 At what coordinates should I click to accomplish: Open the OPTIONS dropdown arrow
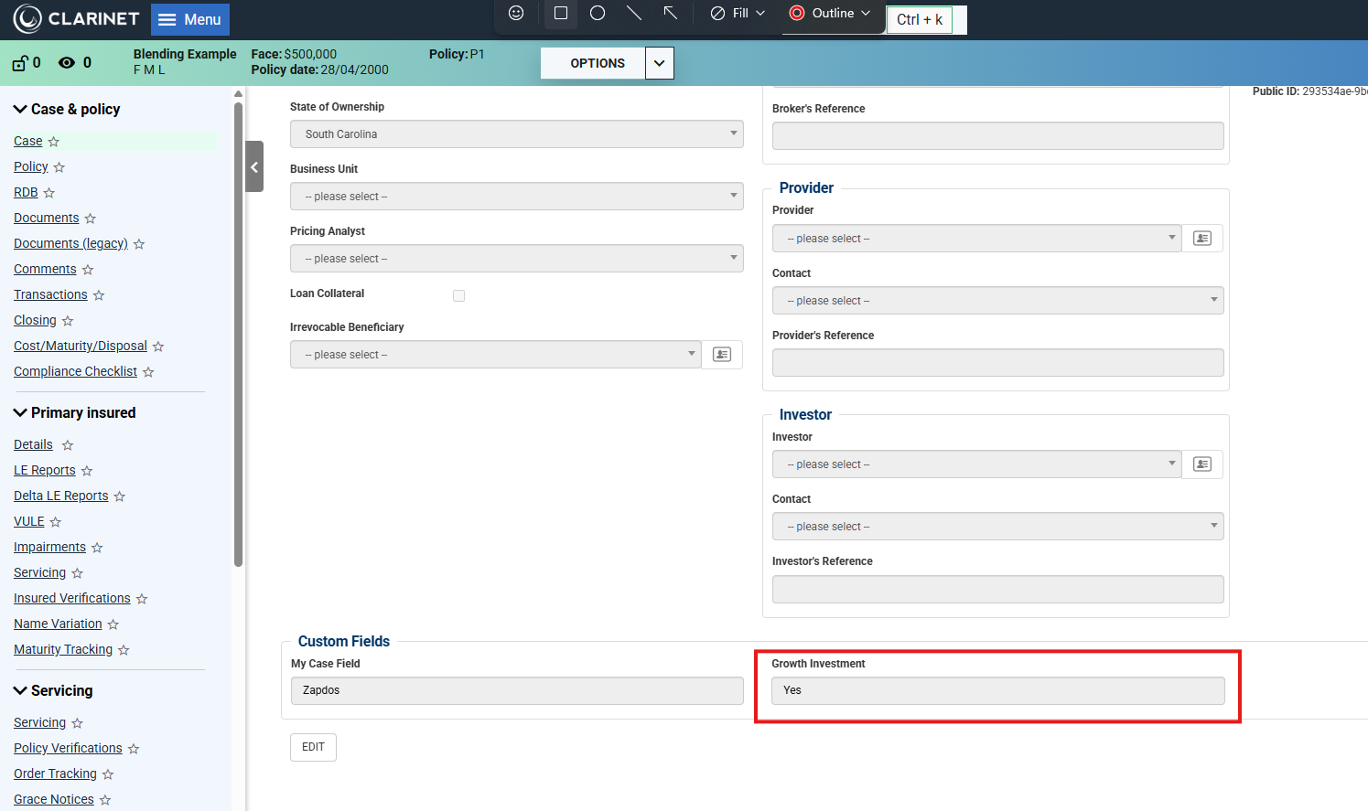click(x=659, y=63)
